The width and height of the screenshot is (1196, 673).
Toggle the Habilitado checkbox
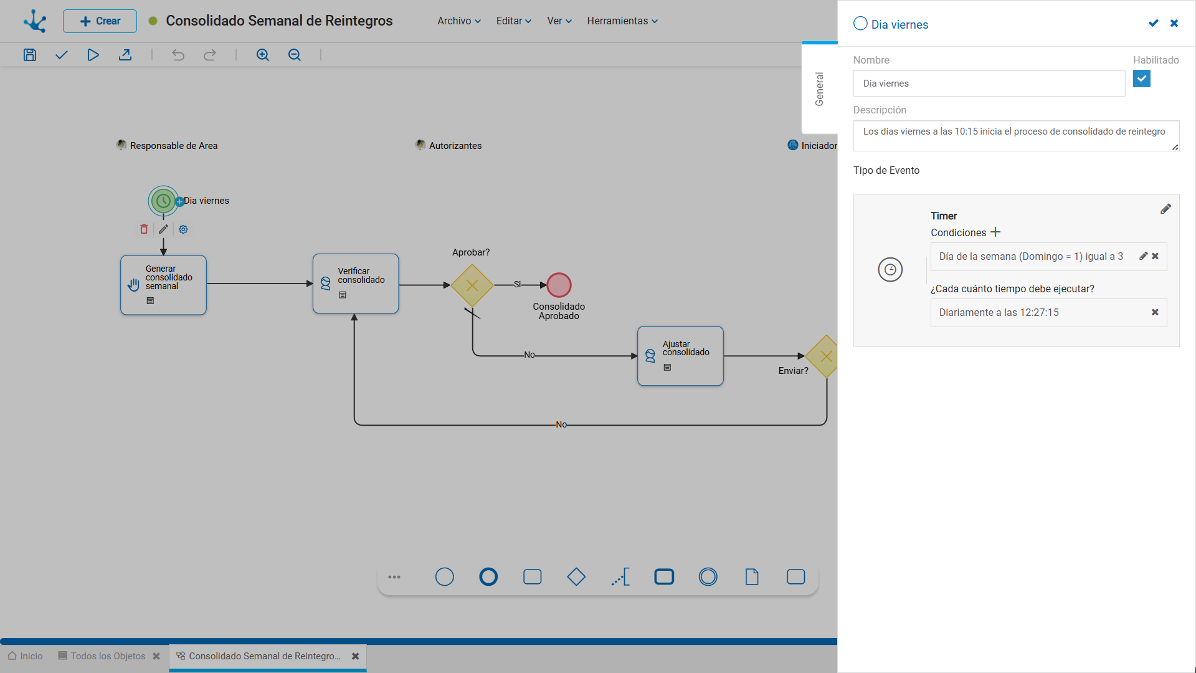(1142, 79)
